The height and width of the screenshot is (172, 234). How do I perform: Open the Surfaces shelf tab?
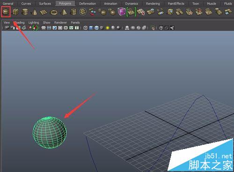45,3
